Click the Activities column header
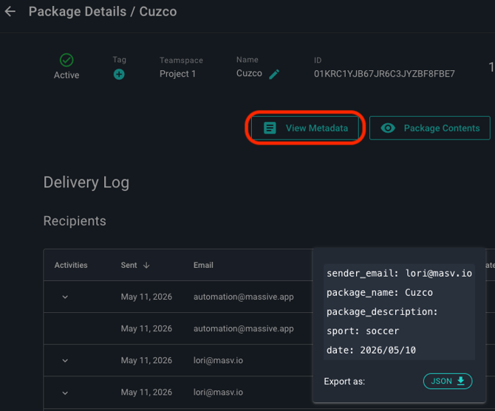495x411 pixels. tap(71, 265)
